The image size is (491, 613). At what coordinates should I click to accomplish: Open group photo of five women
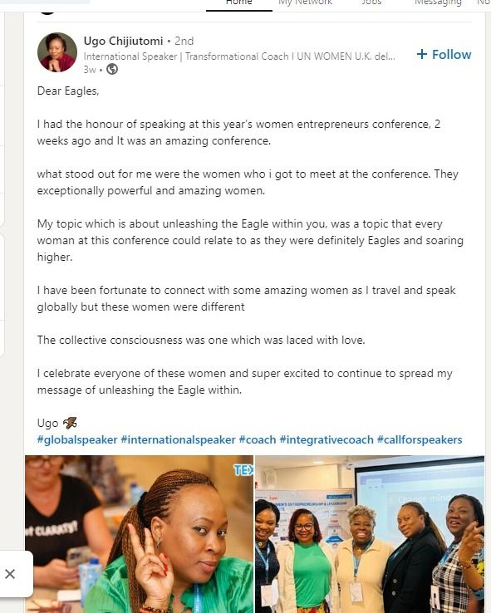point(370,534)
